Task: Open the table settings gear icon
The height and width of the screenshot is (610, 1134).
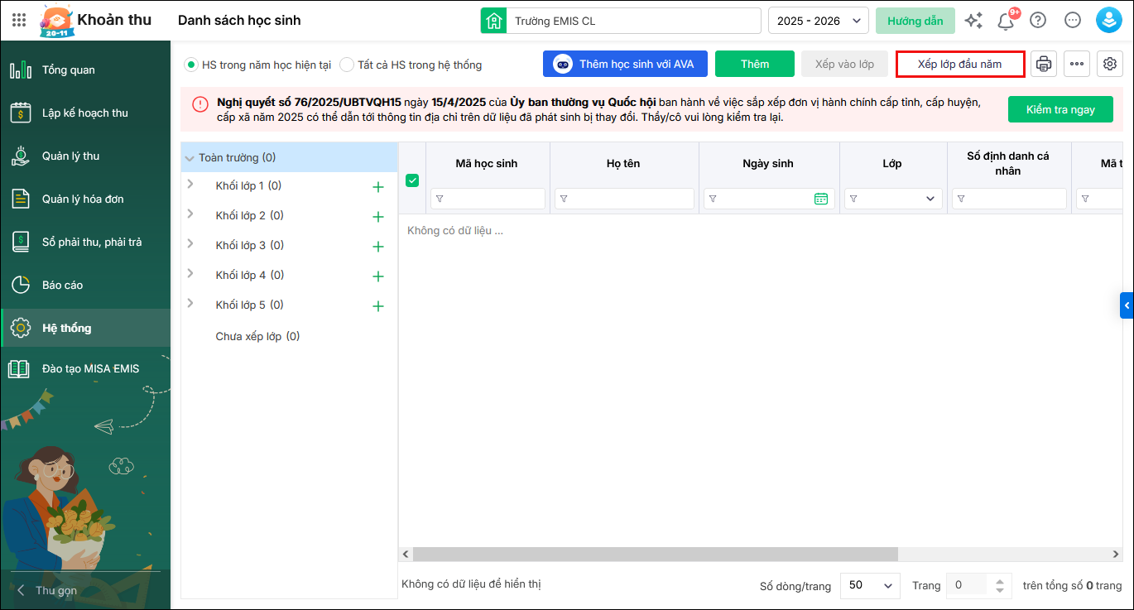Action: click(1109, 64)
